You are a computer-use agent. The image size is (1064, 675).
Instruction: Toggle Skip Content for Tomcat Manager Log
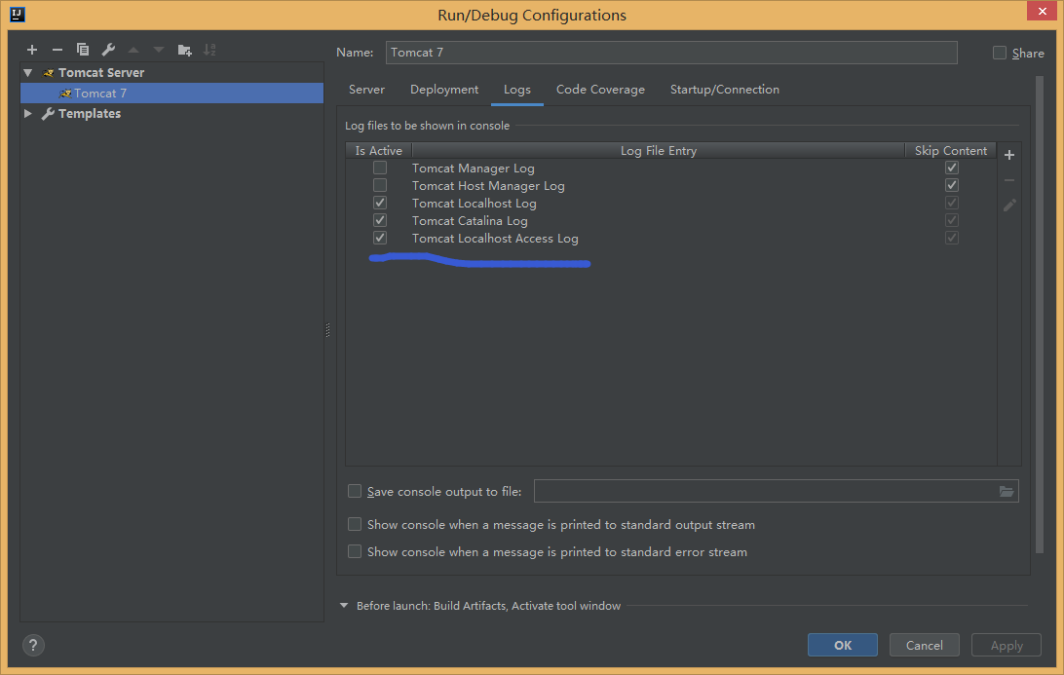(x=952, y=168)
